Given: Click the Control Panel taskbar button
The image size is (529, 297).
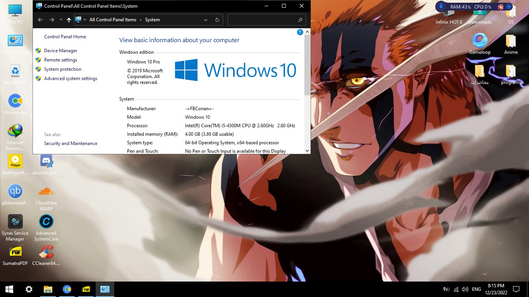Looking at the screenshot, I should click(x=105, y=289).
